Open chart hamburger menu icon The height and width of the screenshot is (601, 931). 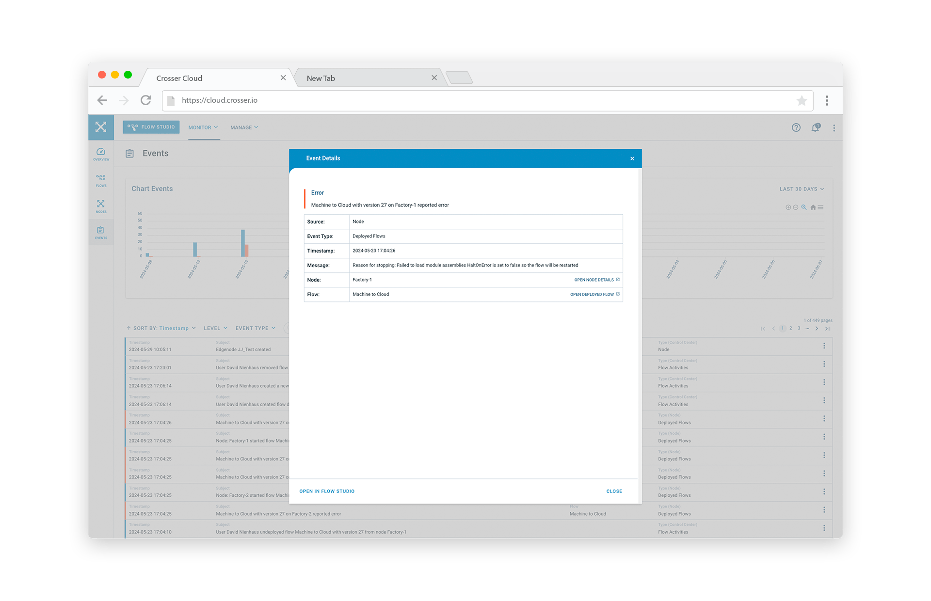820,207
